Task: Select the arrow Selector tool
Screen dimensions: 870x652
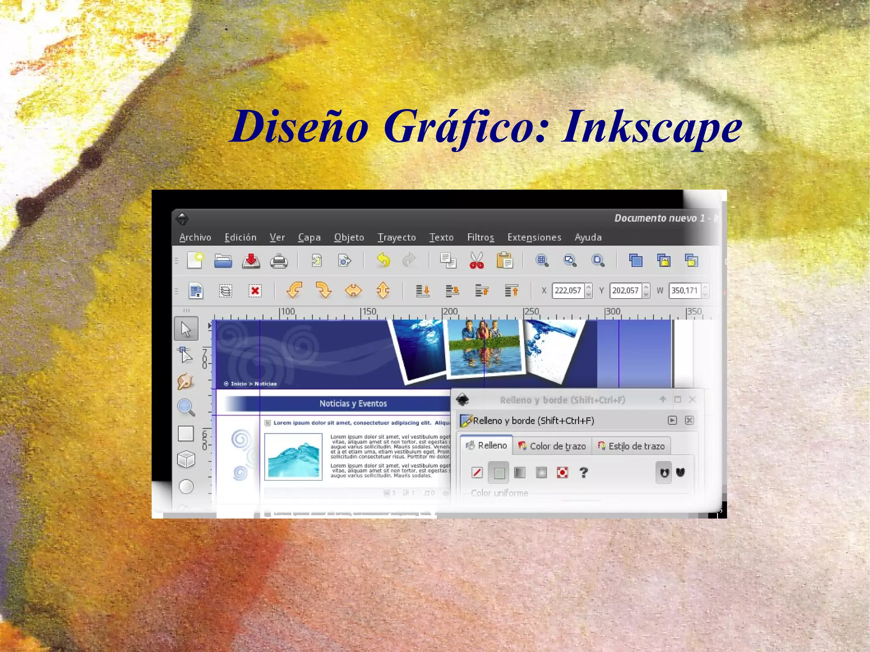Action: coord(186,329)
